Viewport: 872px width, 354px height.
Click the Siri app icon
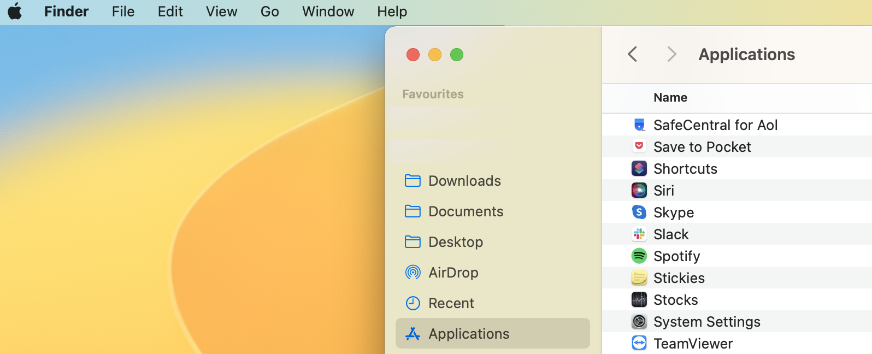(x=639, y=190)
